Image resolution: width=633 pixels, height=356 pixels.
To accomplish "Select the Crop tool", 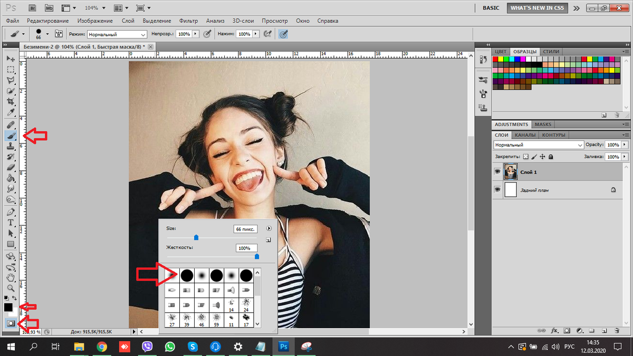I will (11, 101).
